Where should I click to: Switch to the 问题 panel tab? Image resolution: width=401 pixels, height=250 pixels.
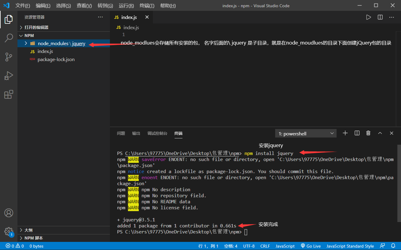[121, 133]
